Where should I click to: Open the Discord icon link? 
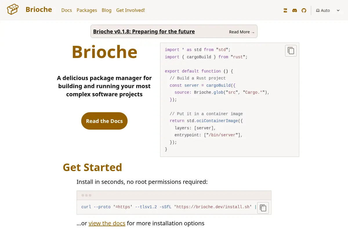point(295,10)
